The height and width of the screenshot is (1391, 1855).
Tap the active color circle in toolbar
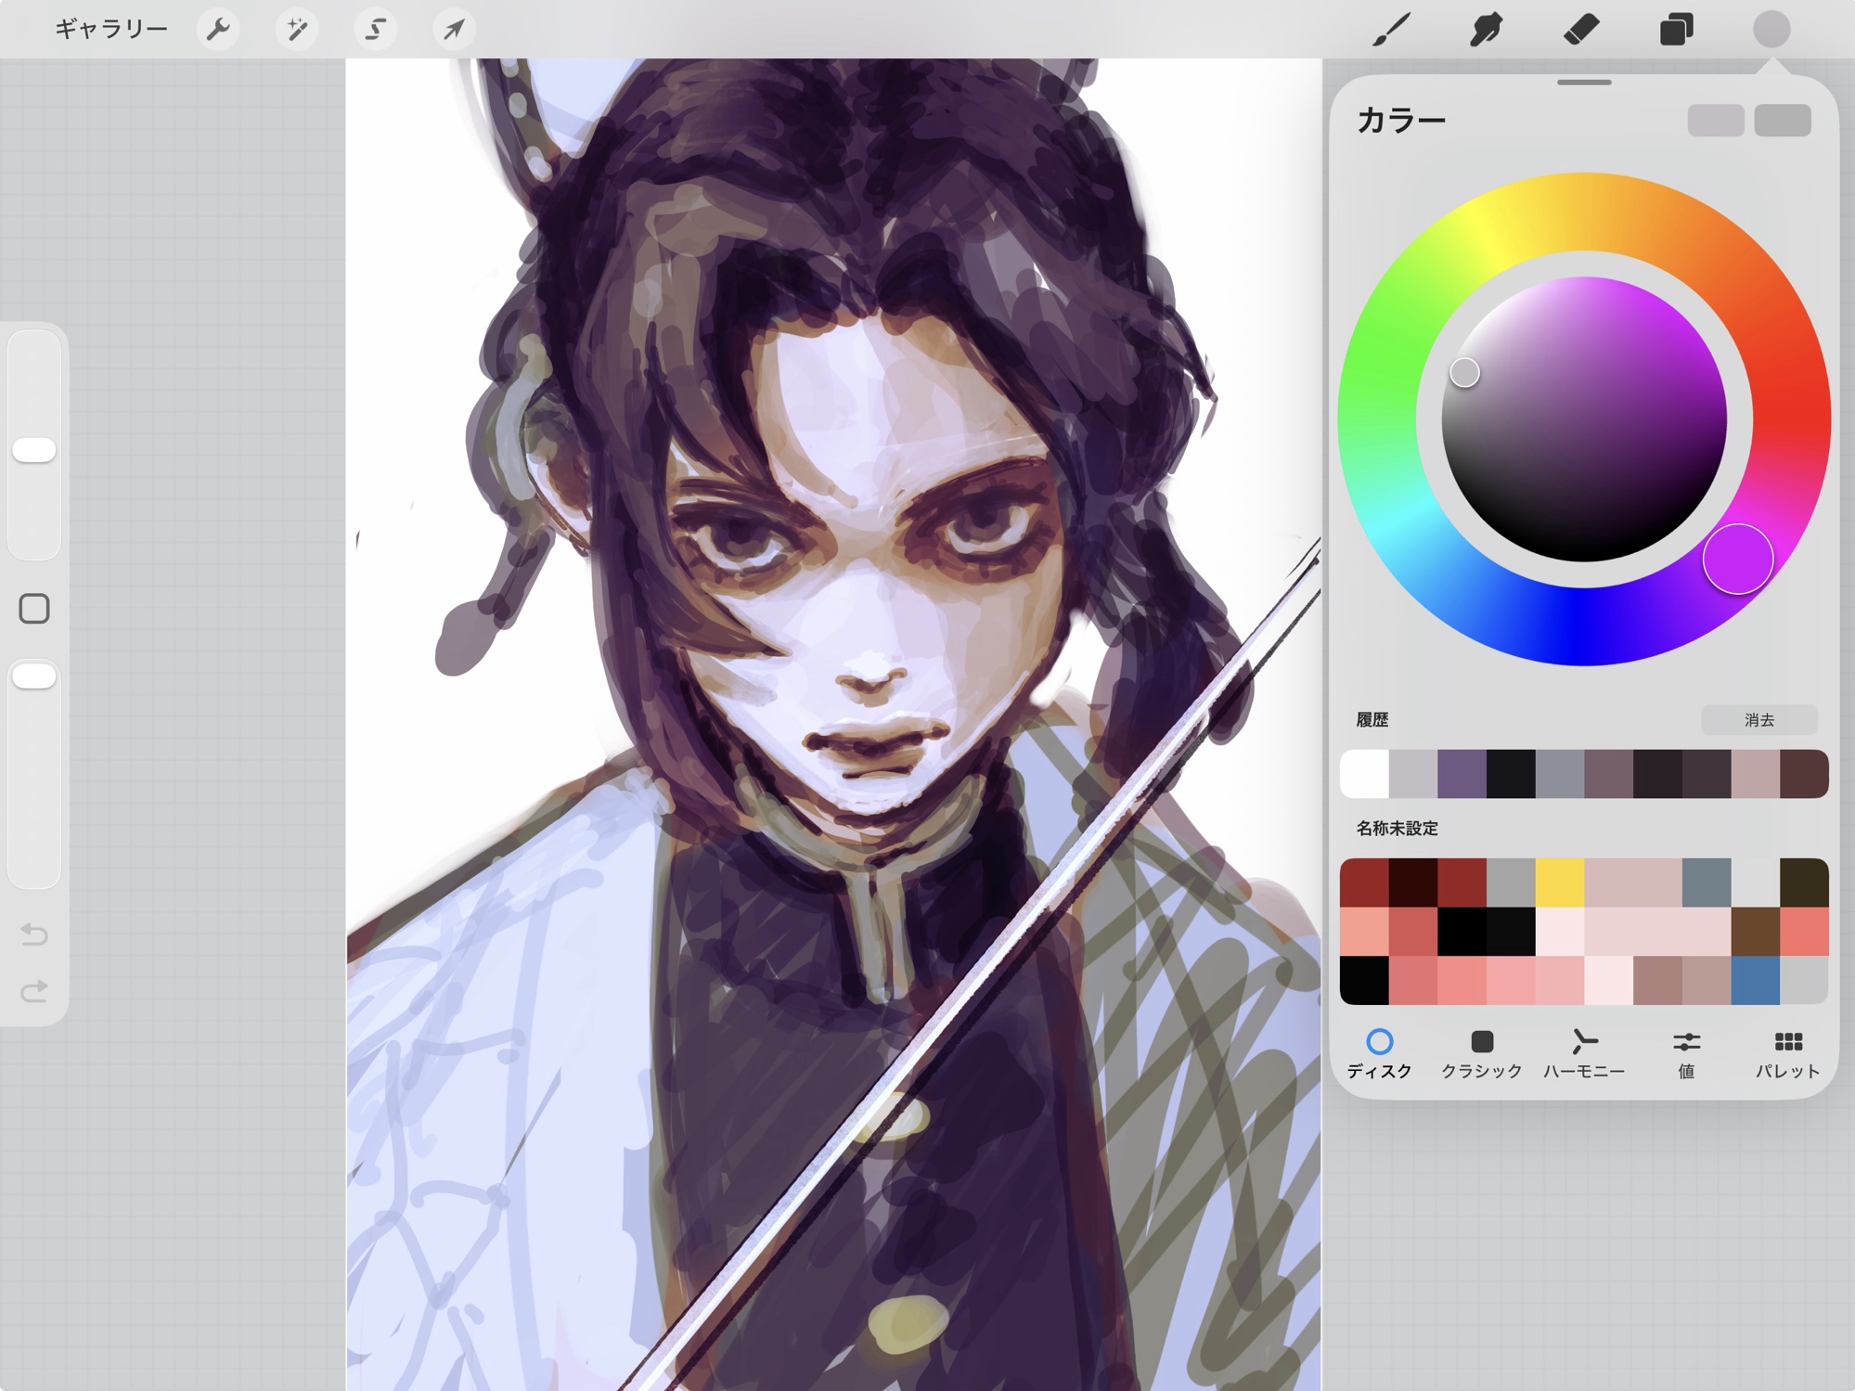coord(1771,30)
